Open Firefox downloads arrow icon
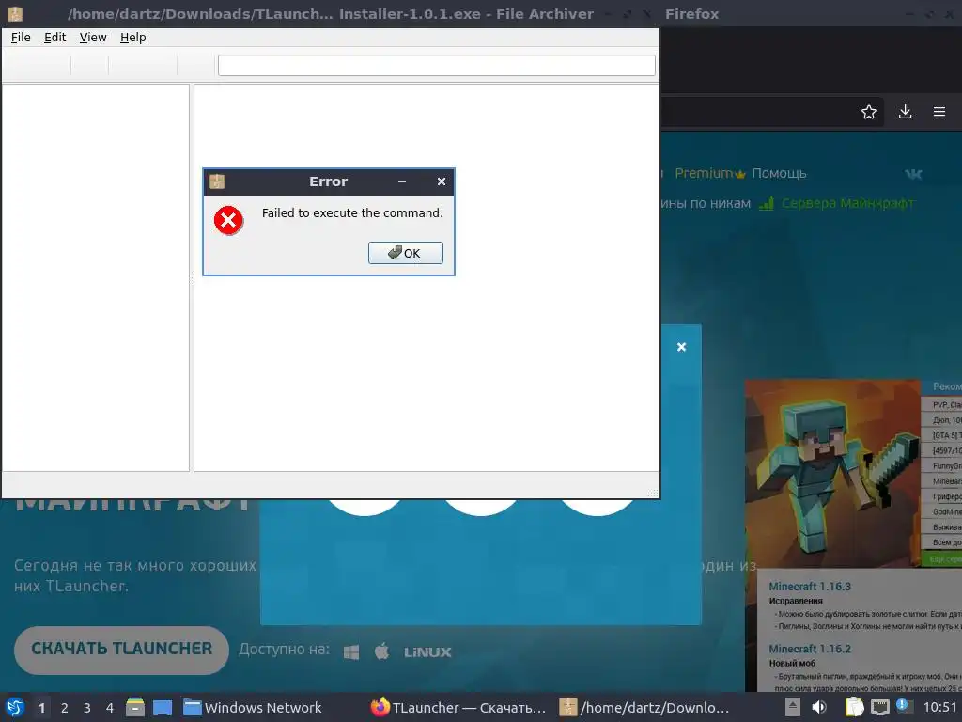The width and height of the screenshot is (962, 722). tap(905, 112)
